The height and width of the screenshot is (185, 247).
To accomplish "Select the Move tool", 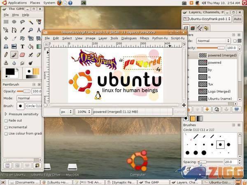I will [x=6, y=38].
